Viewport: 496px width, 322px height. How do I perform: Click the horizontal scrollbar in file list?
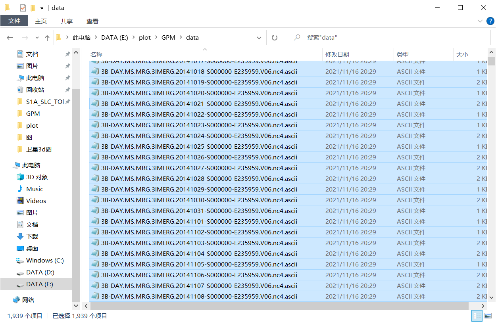pos(279,306)
